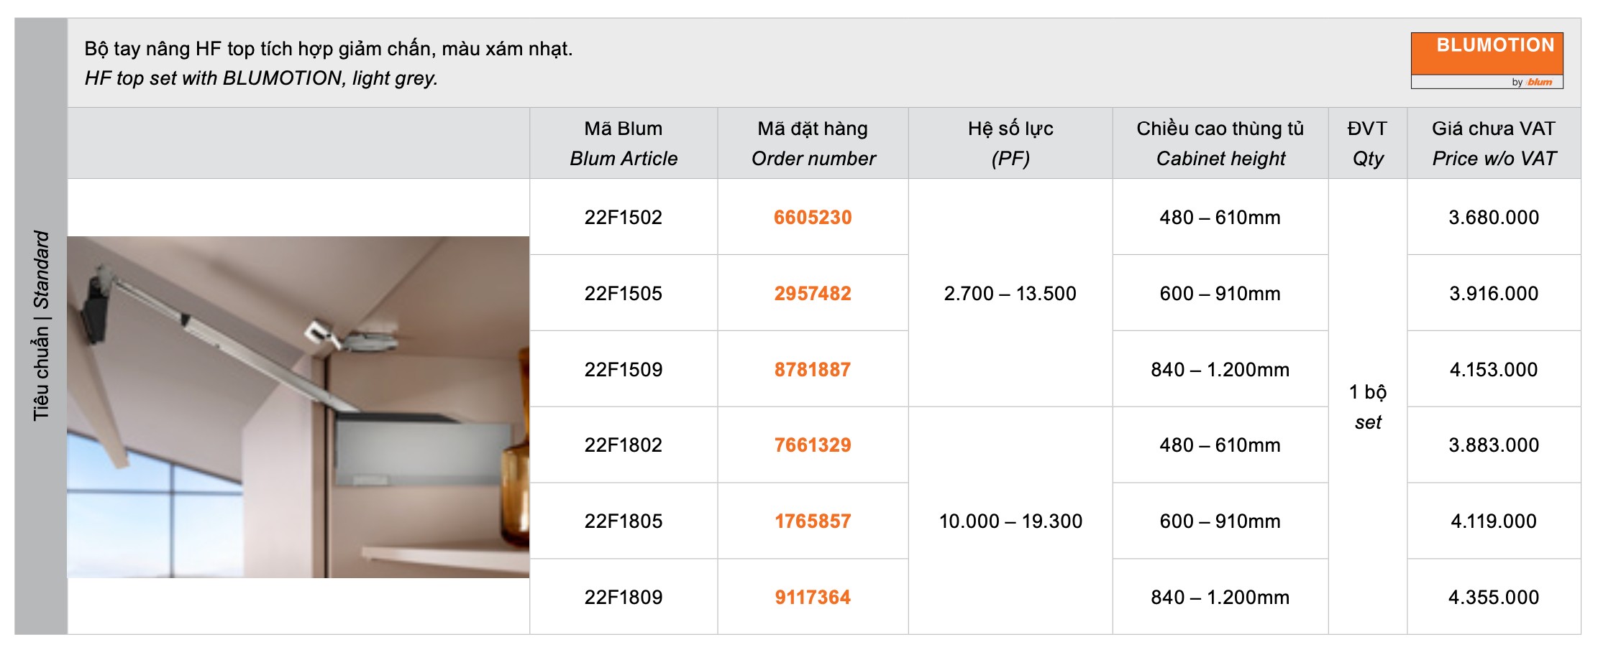Image resolution: width=1598 pixels, height=655 pixels.
Task: Click the Giá chưa VAT column header
Action: pyautogui.click(x=1494, y=143)
